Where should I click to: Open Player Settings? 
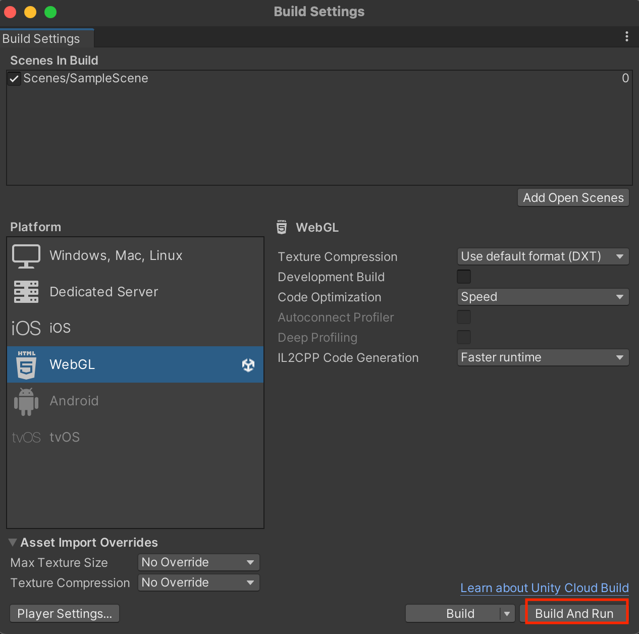tap(65, 614)
